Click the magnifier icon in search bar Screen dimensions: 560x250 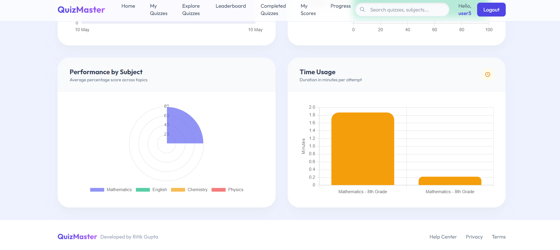[x=362, y=9]
